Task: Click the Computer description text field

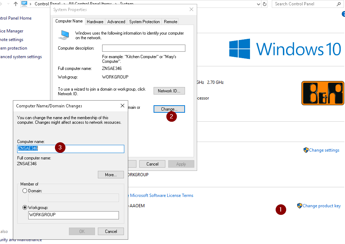Action: (x=144, y=48)
